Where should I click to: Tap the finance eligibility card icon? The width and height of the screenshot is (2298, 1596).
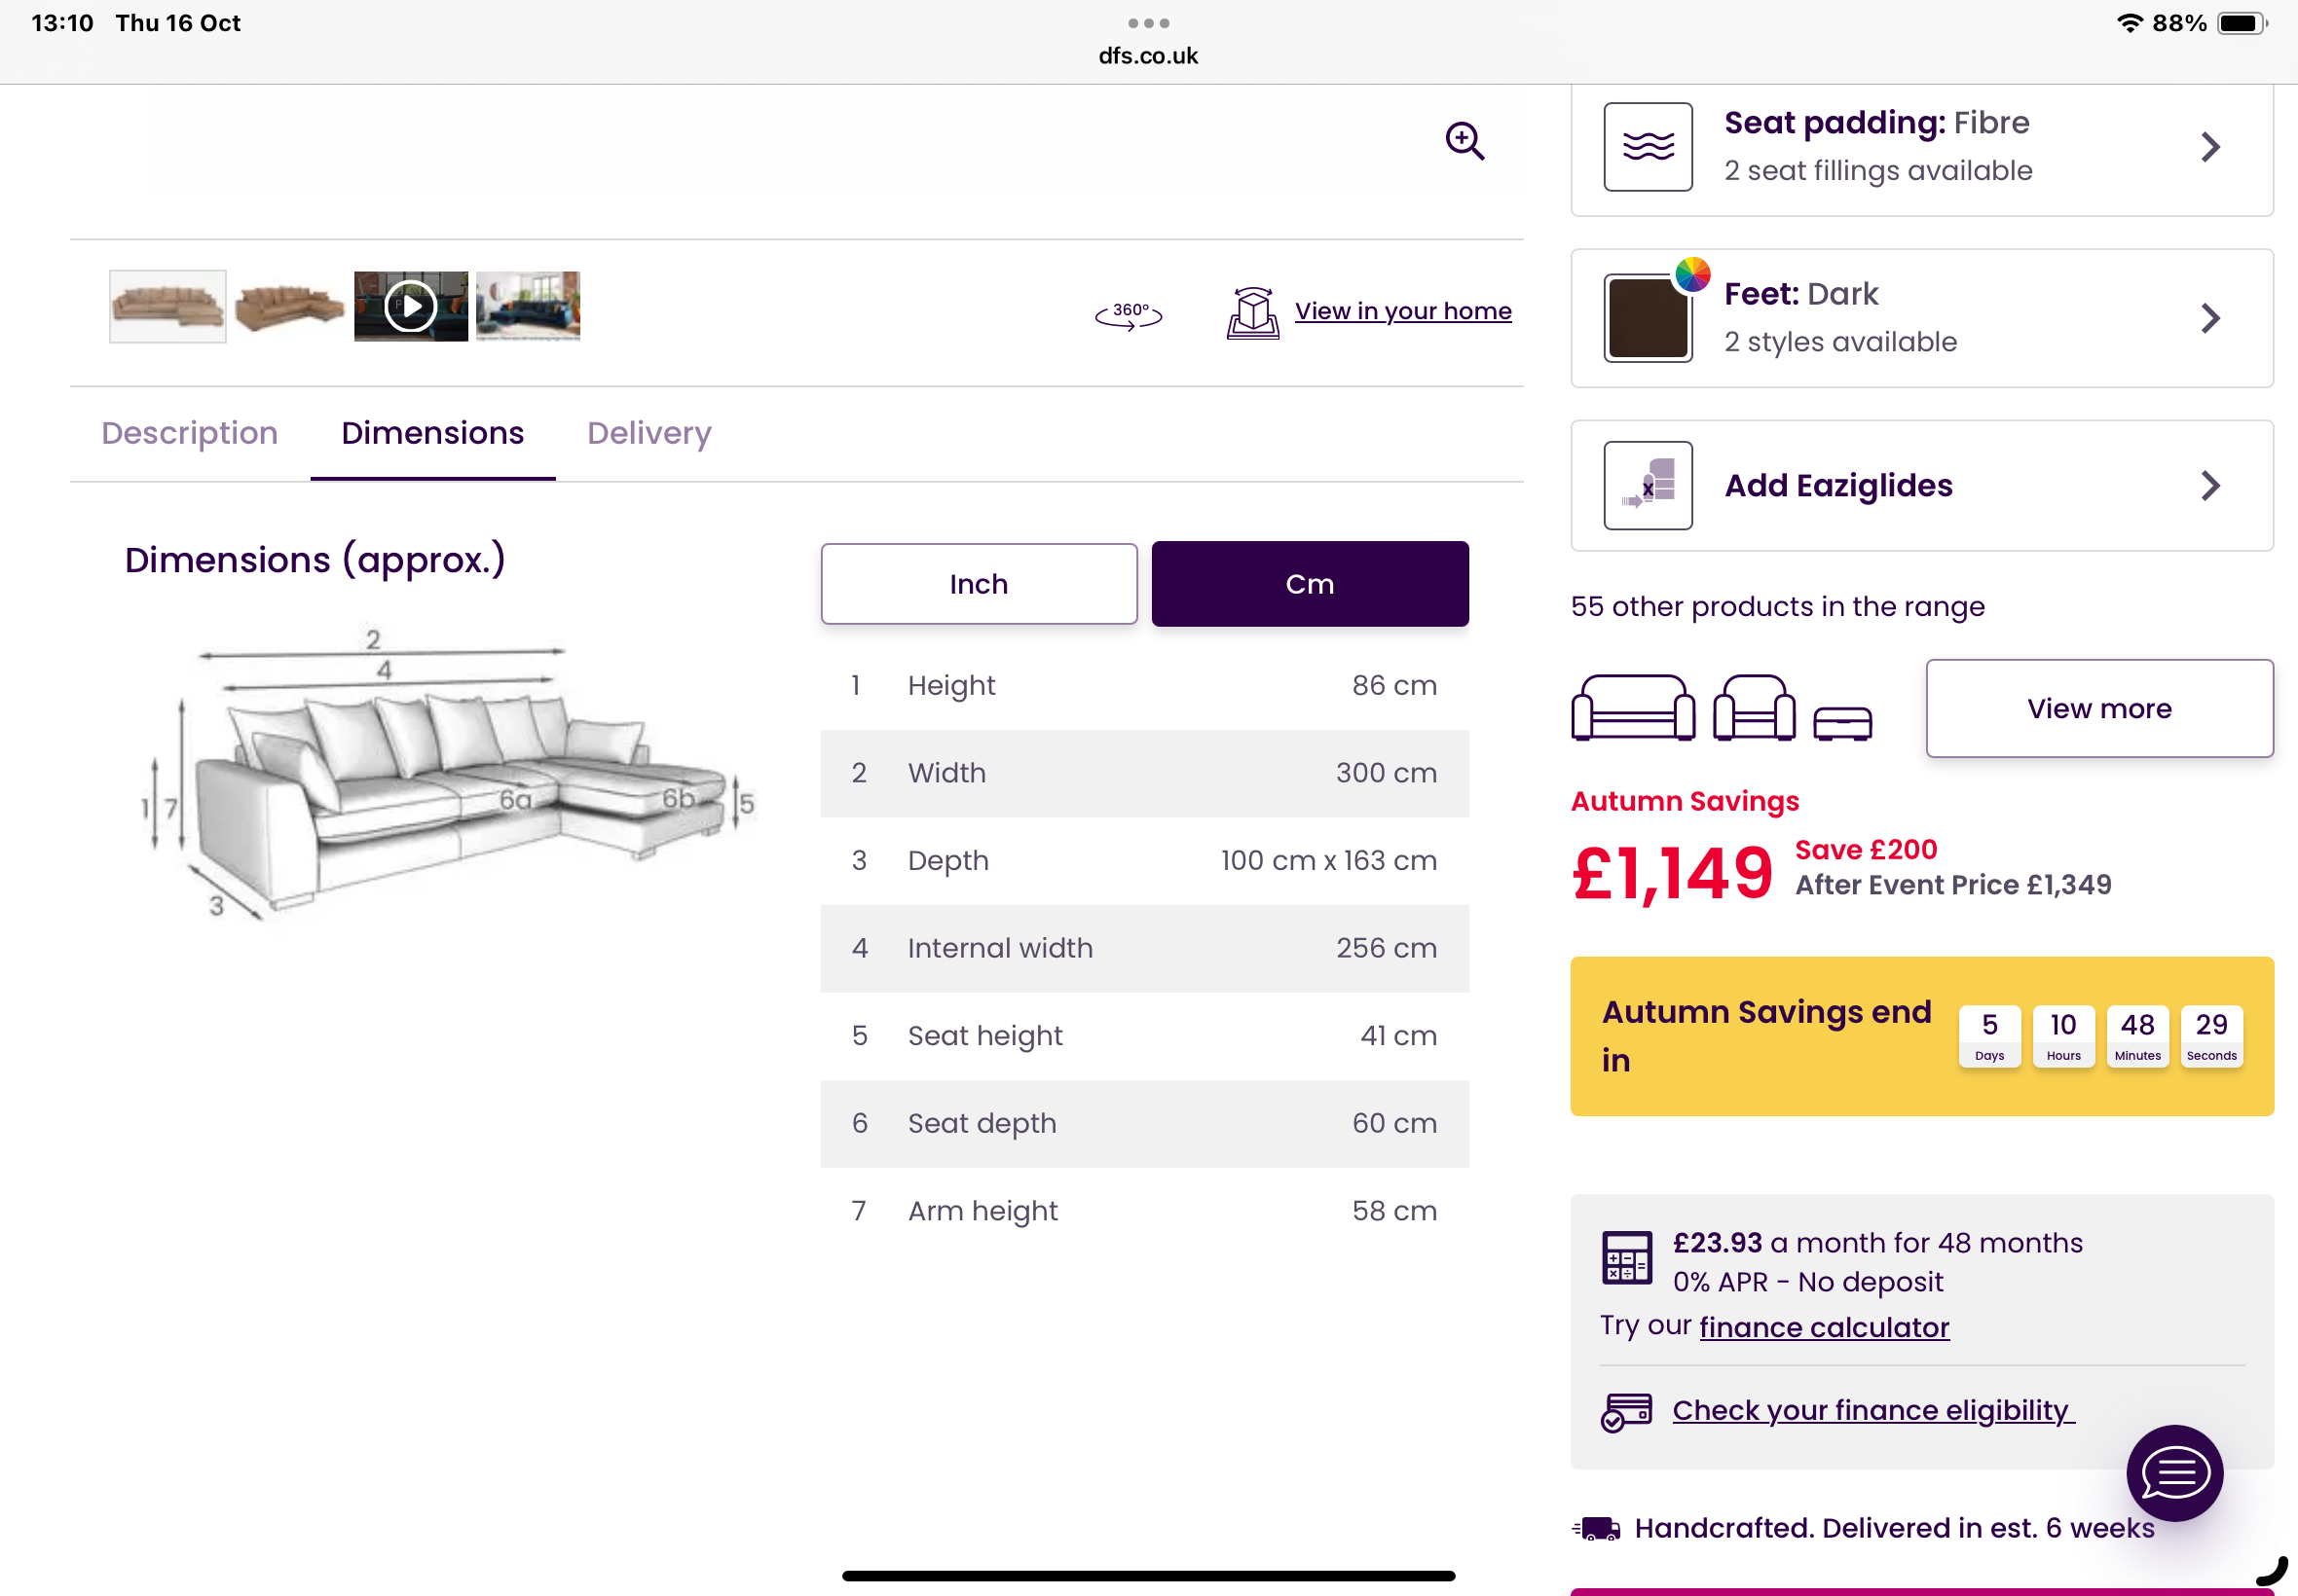(1627, 1412)
